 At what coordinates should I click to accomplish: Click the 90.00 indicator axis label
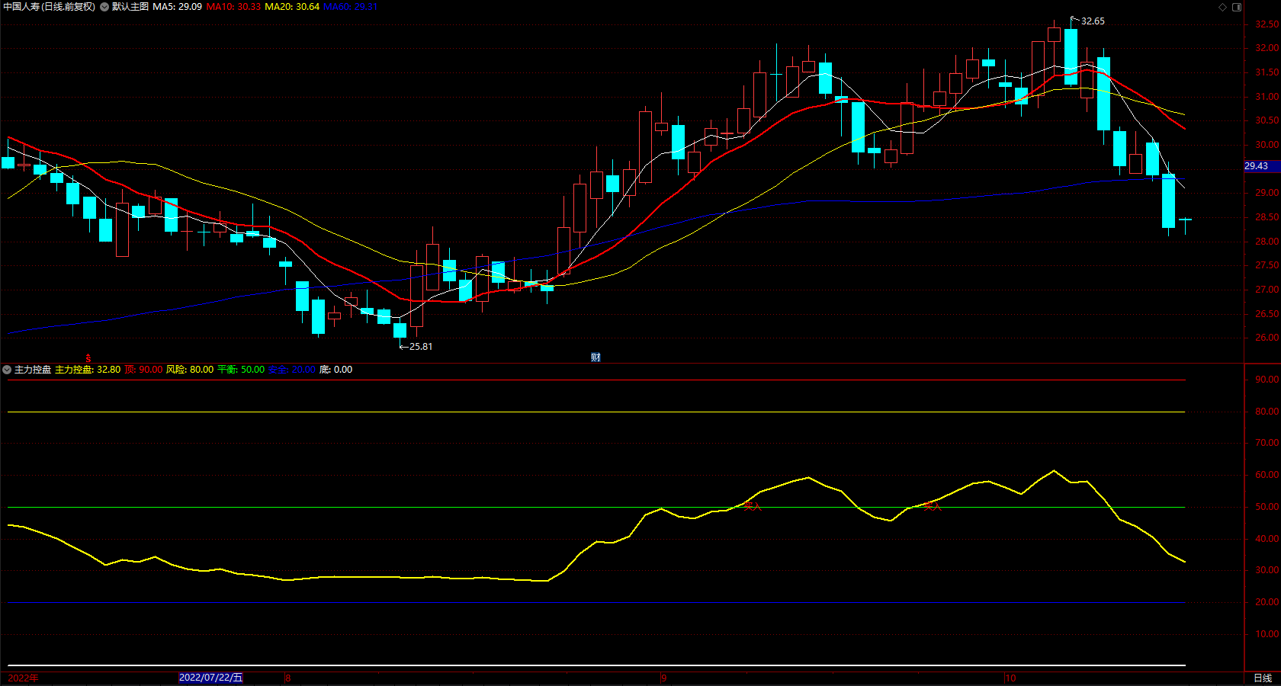click(x=1267, y=380)
